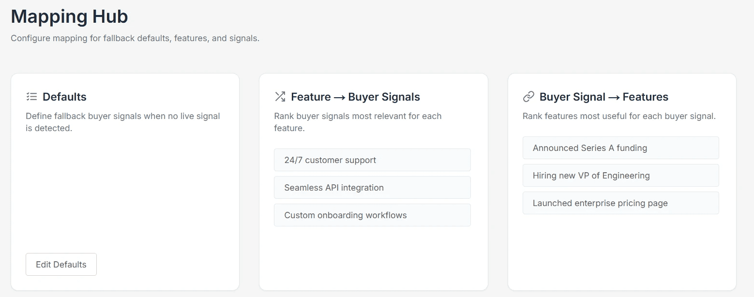This screenshot has height=297, width=754.
Task: Click the checklist icon beside Defaults
Action: pyautogui.click(x=31, y=97)
